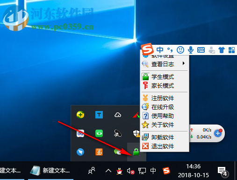Toggle punctuation mode on the Sogou bar
237x180 pixels.
coord(170,50)
